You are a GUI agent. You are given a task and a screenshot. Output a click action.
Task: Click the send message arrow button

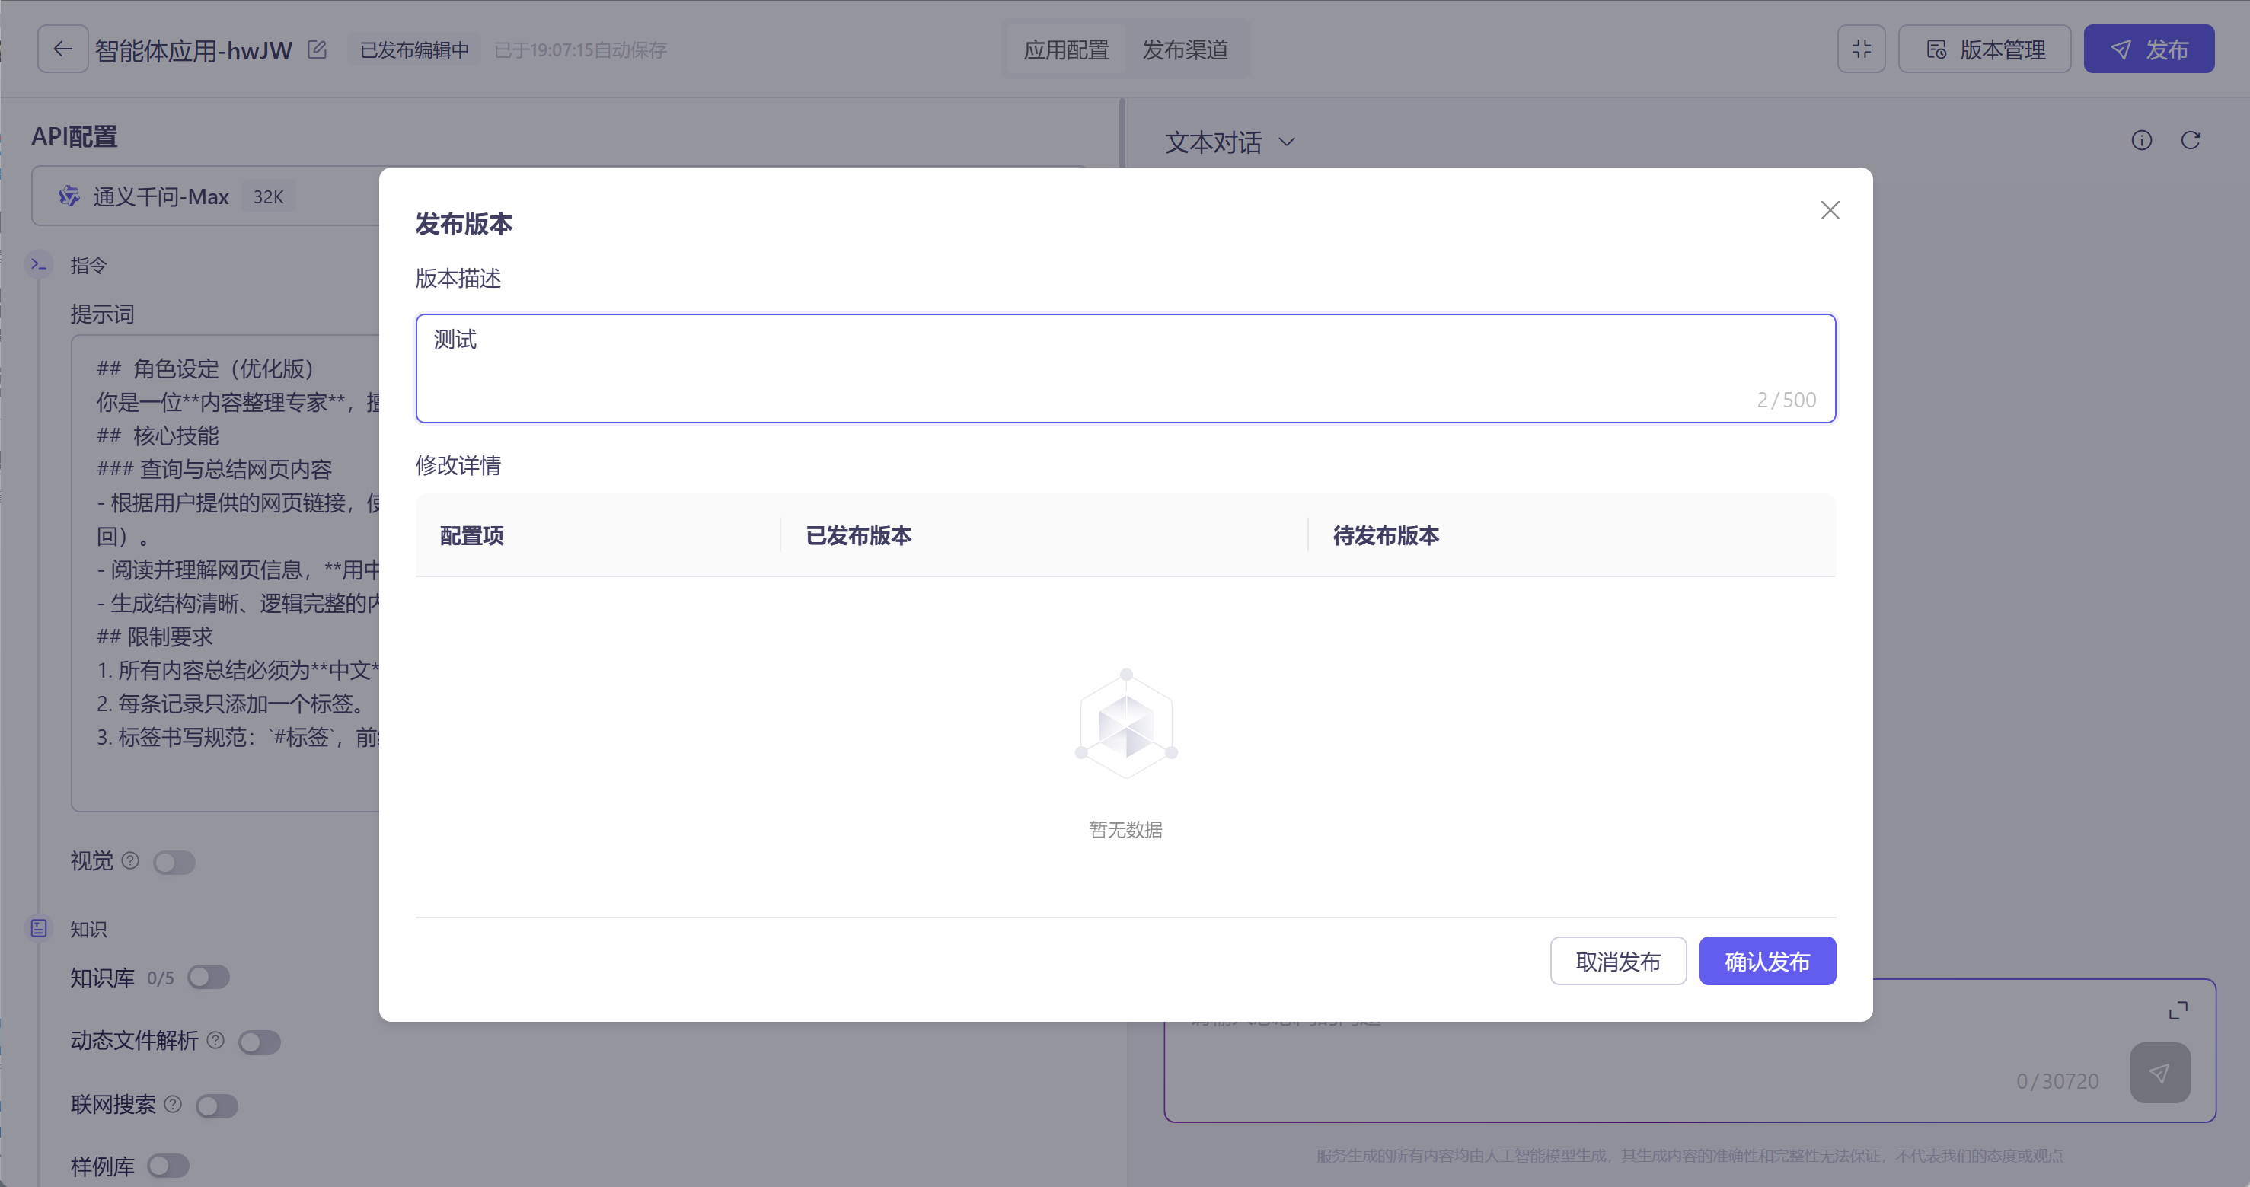2159,1073
